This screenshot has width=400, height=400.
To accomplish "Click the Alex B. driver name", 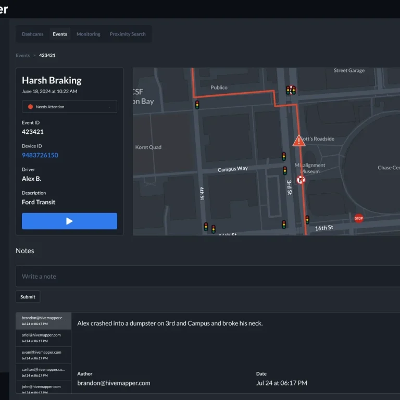I will 32,179.
